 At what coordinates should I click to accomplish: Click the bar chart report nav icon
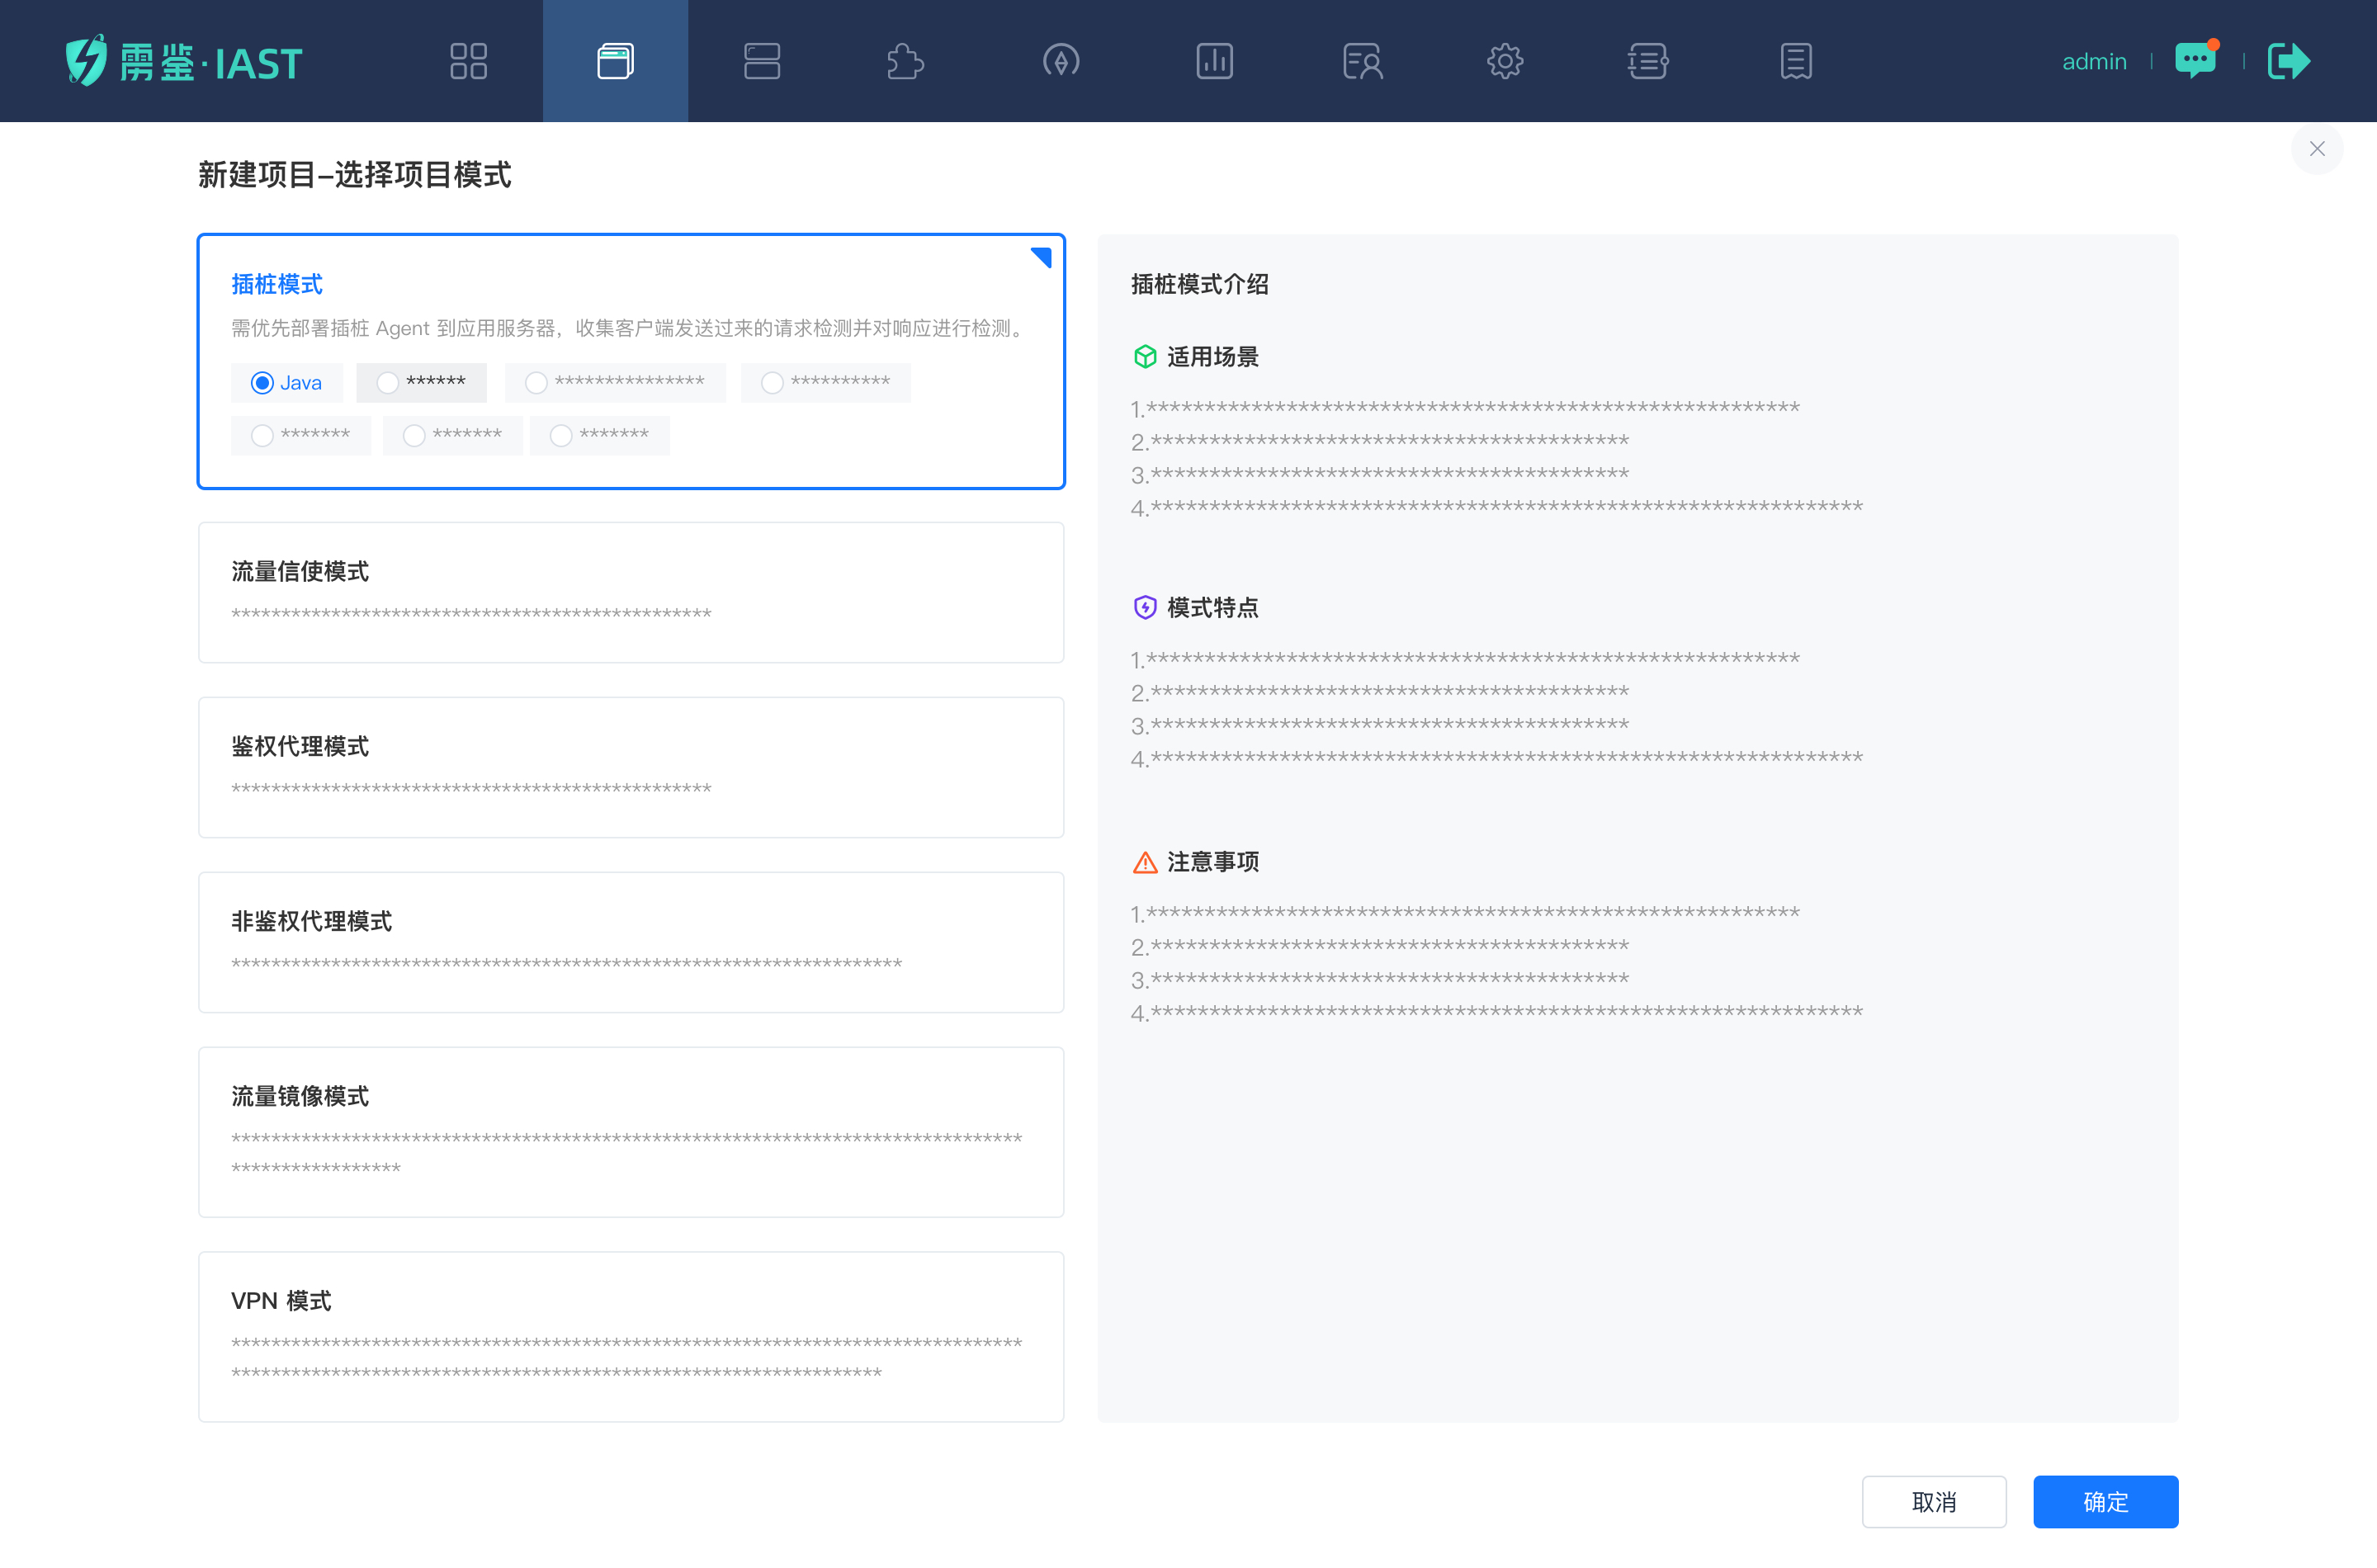1214,61
